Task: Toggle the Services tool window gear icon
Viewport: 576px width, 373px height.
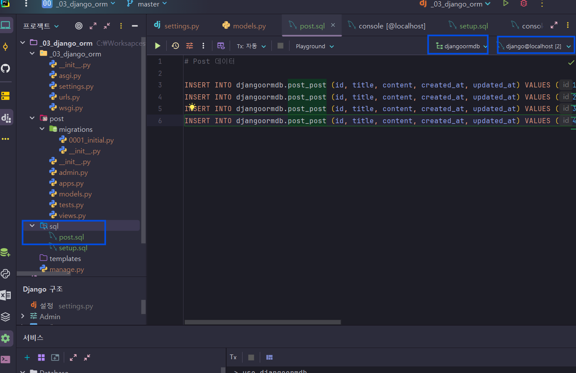Action: pyautogui.click(x=6, y=338)
